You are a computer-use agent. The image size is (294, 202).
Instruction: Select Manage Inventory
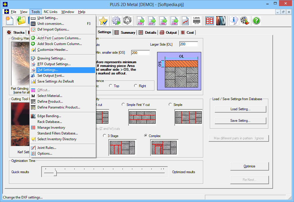[x=63, y=128]
